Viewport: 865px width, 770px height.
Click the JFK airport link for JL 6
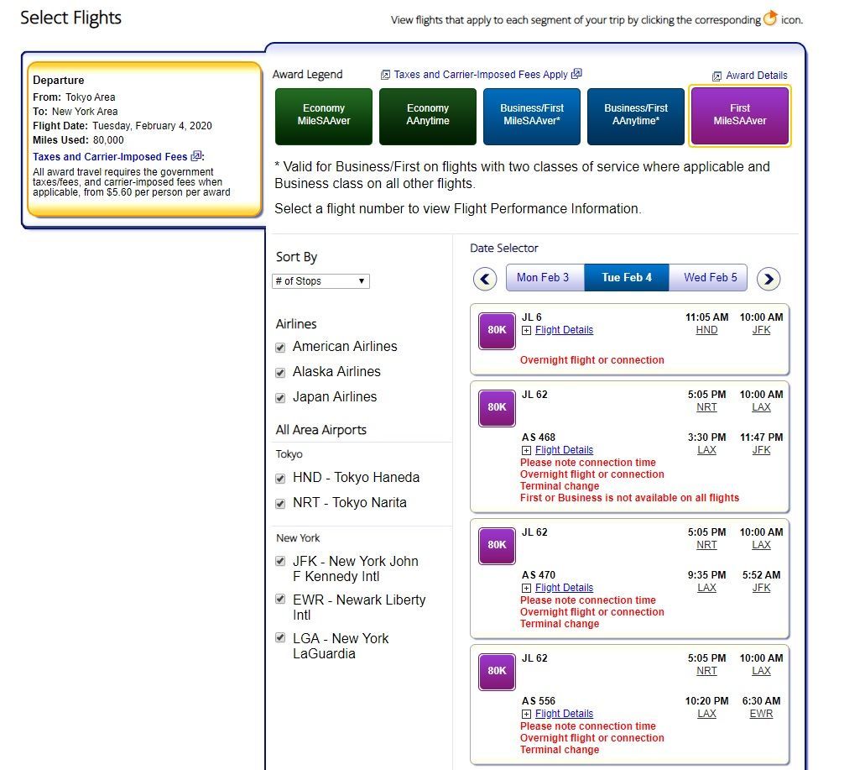click(x=761, y=330)
